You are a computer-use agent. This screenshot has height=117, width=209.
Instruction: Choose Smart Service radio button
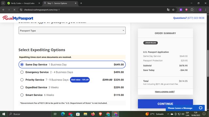pyautogui.click(x=22, y=95)
